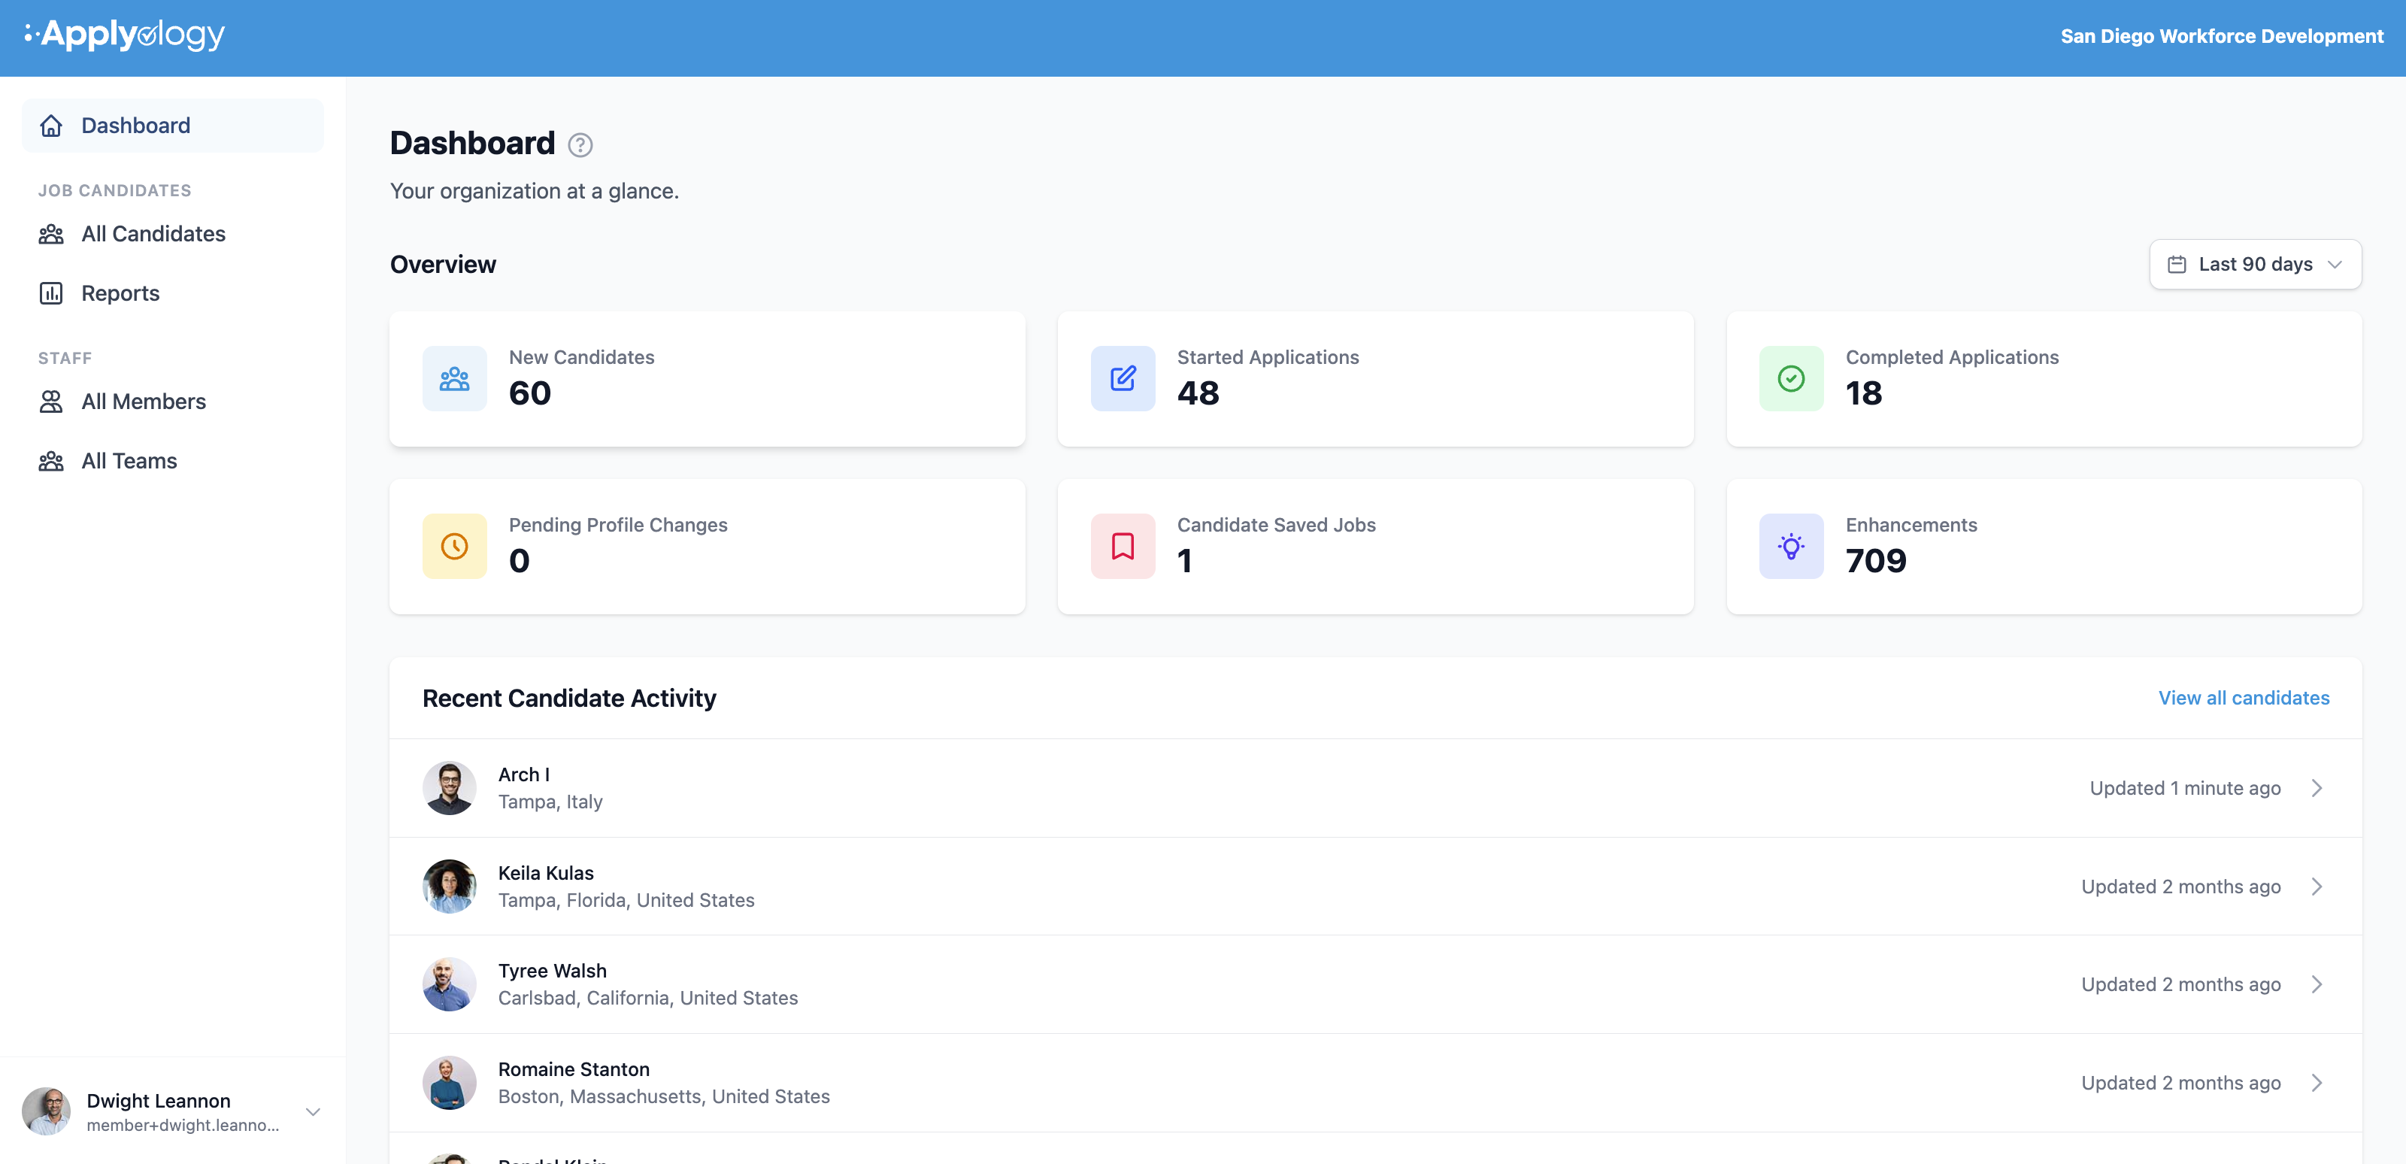This screenshot has height=1164, width=2406.
Task: Click the Completed Applications count 18
Action: [x=1863, y=393]
